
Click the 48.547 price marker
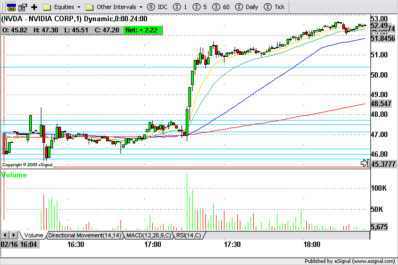coord(381,104)
